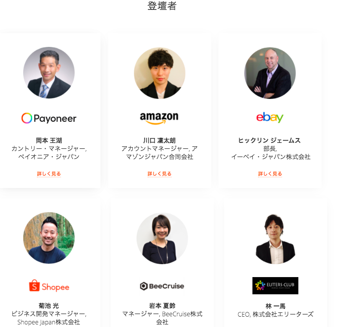Select the Shopee speaker's portrait photo
This screenshot has width=337, height=327.
tap(49, 238)
